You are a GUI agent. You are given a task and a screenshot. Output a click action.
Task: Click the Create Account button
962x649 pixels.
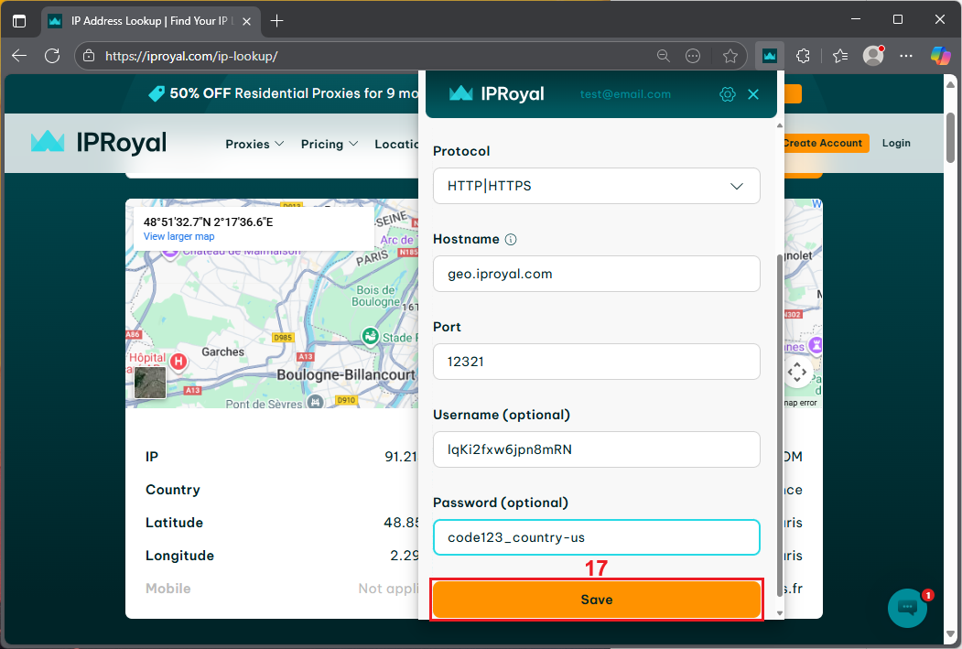coord(826,143)
